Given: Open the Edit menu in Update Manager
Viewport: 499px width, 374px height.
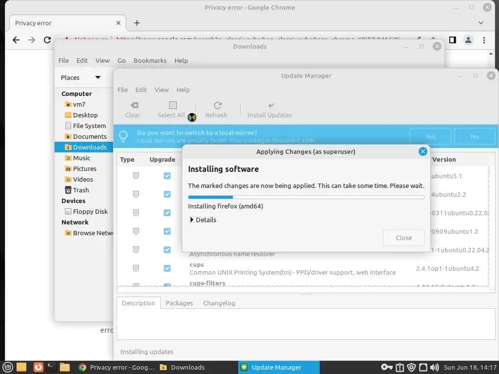Looking at the screenshot, I should [x=141, y=90].
